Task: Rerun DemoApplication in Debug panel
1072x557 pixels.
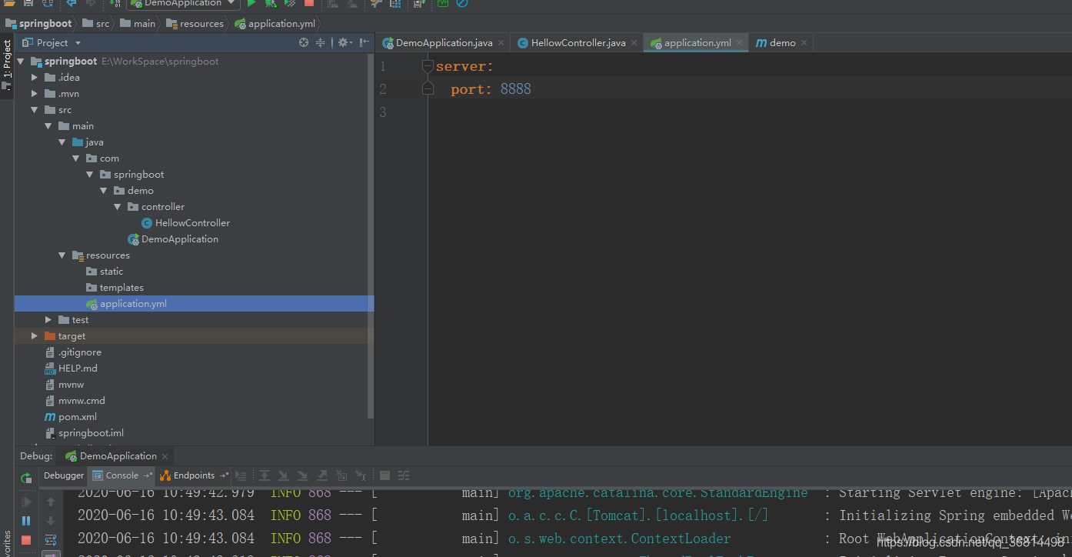Action: [26, 478]
